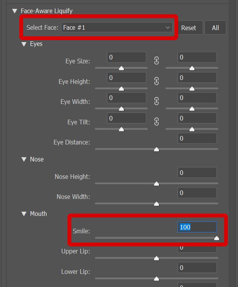Screen dimensions: 238x287
Task: Click the Reset button
Action: [188, 28]
